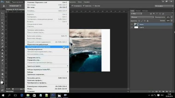Toggle lock all padlock icon
This screenshot has width=175, height=98.
[148, 21]
